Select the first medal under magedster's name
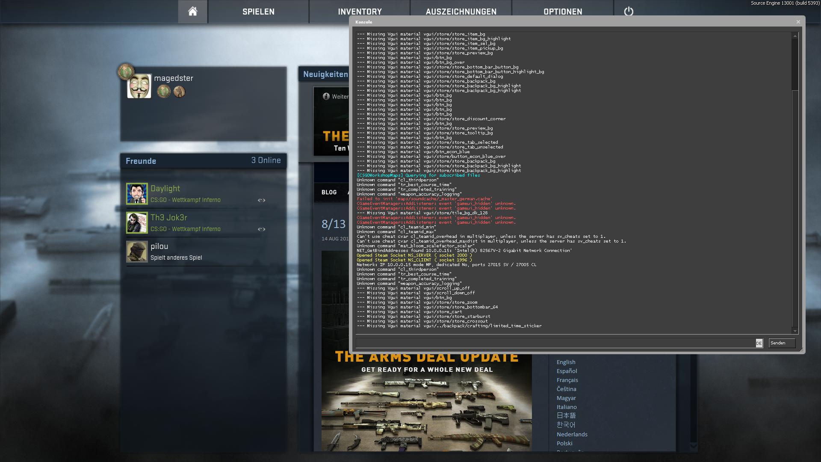Viewport: 821px width, 462px height. (164, 91)
